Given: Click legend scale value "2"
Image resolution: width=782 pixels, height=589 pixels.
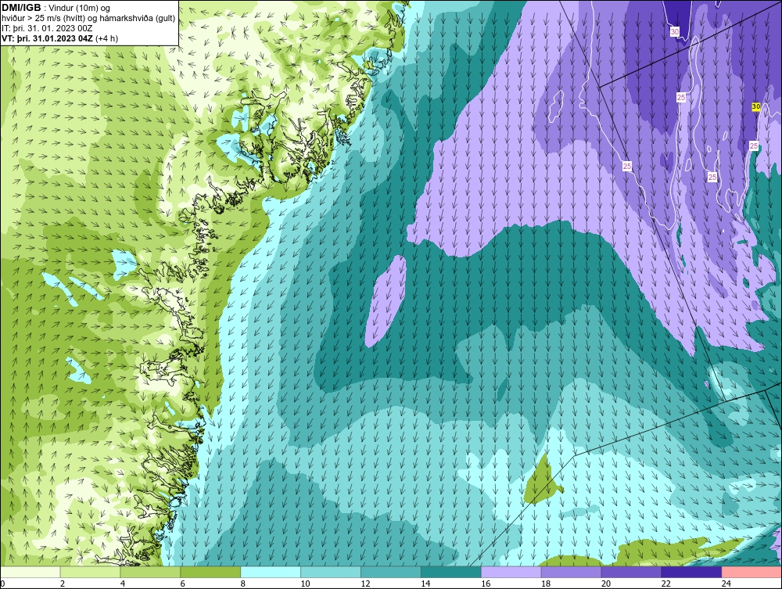Looking at the screenshot, I should [63, 584].
